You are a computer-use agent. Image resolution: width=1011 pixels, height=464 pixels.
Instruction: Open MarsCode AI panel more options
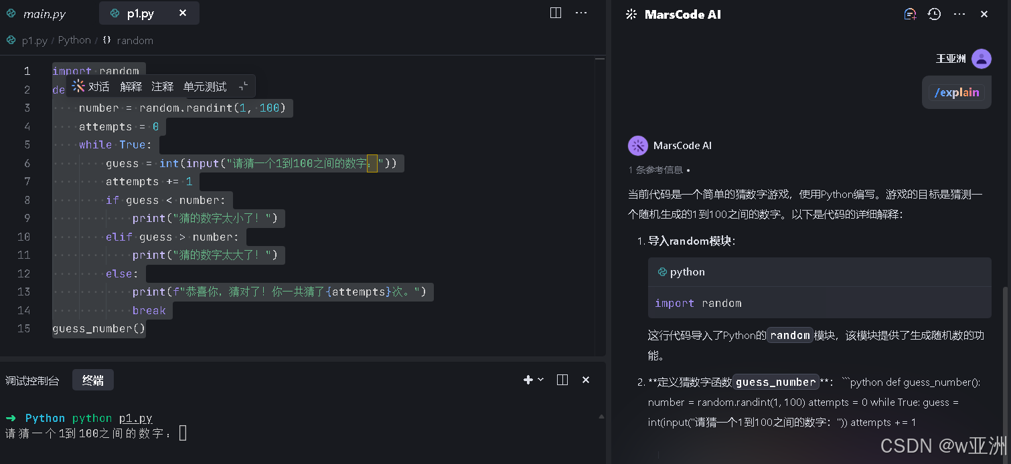[959, 14]
